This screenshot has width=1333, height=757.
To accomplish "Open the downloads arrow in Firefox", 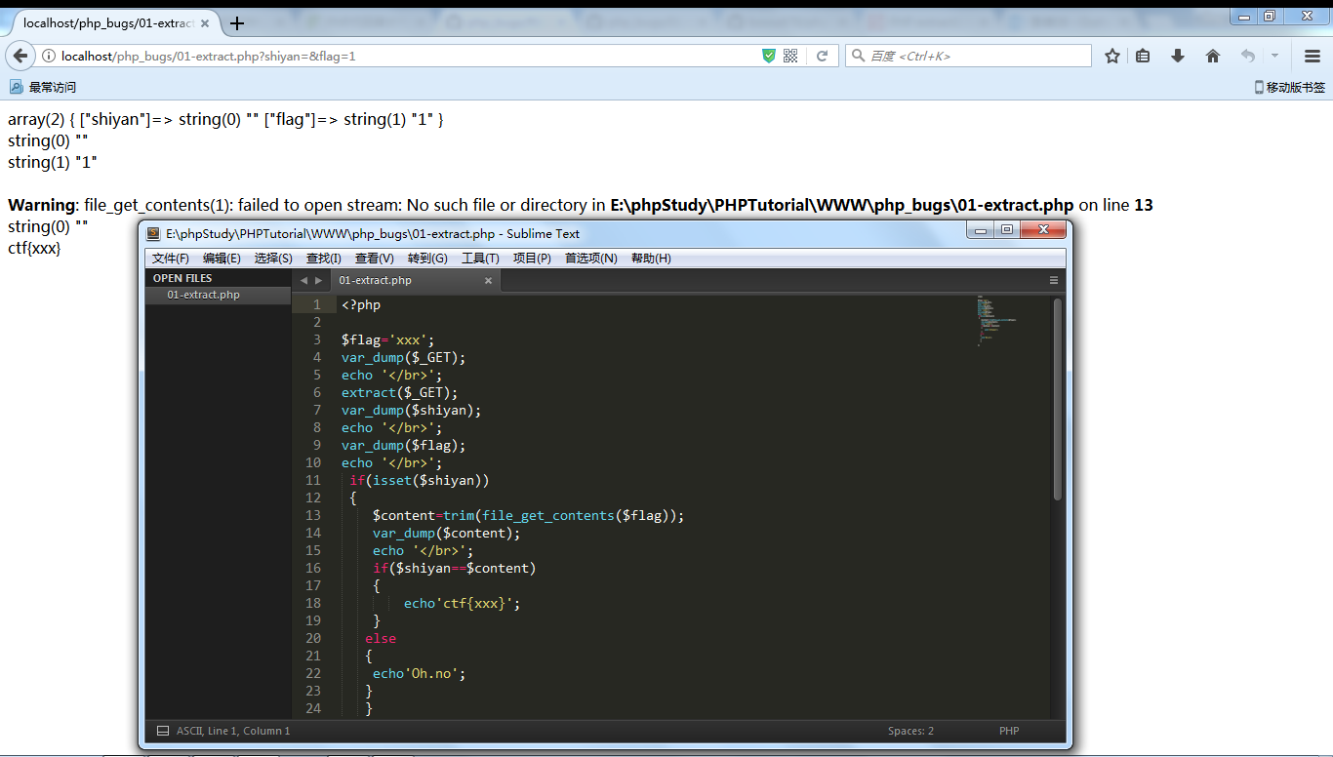I will pos(1178,56).
